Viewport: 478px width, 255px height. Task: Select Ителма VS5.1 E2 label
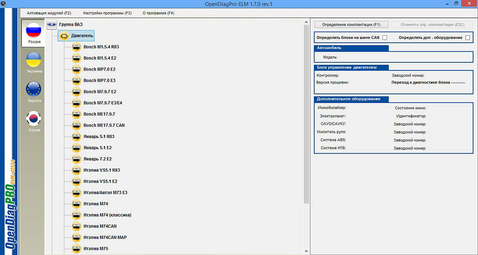(100, 181)
